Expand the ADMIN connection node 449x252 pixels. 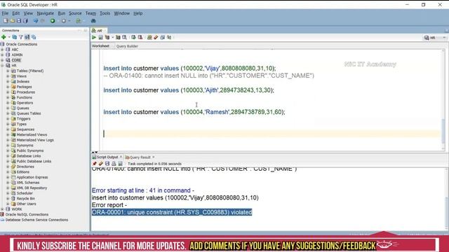3,55
